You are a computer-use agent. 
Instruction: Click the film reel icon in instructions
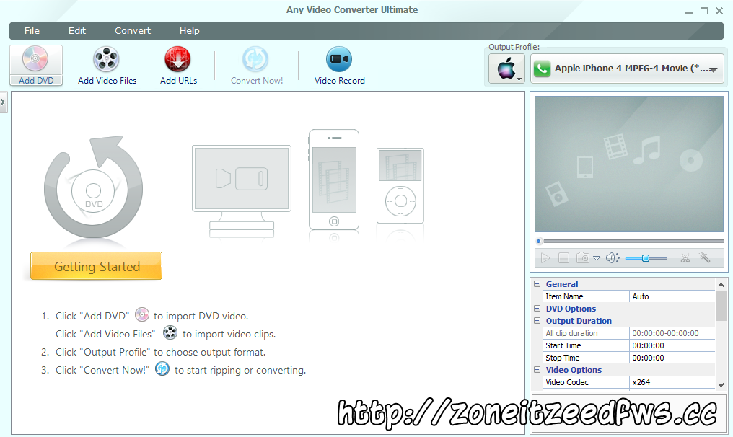(x=170, y=332)
